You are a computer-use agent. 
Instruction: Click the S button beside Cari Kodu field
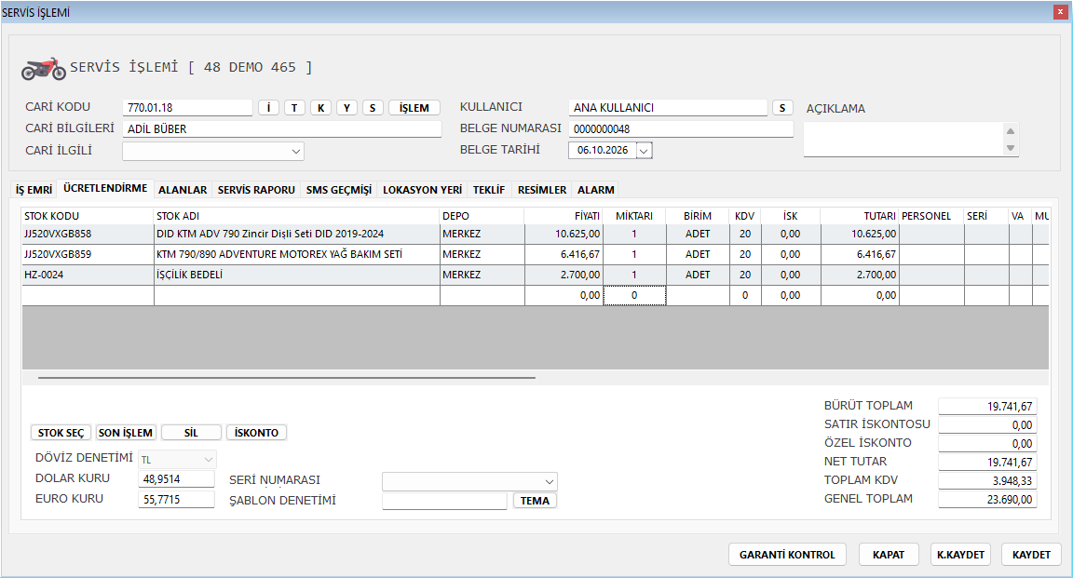click(x=373, y=107)
